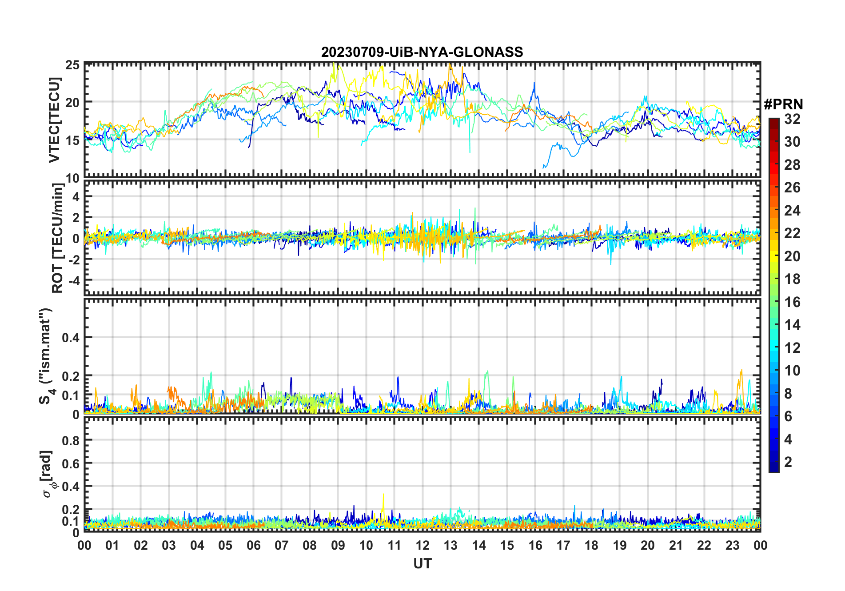Image resolution: width=845 pixels, height=591 pixels.
Task: Click inside the S4 scintillation panel
Action: 422,356
